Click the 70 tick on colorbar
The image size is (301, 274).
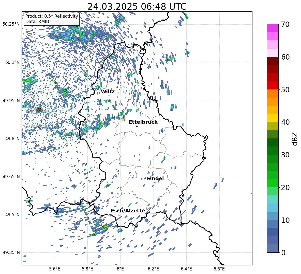click(x=285, y=25)
